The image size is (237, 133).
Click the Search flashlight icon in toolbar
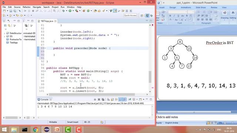[104, 11]
